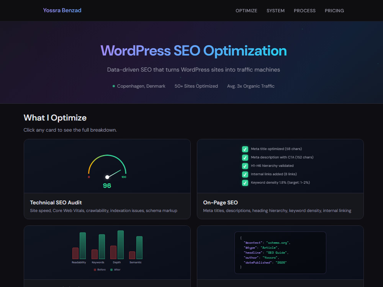Click 'Click any card to see the full breakdown.'
Viewport: 383px width, 287px height.
(x=70, y=130)
